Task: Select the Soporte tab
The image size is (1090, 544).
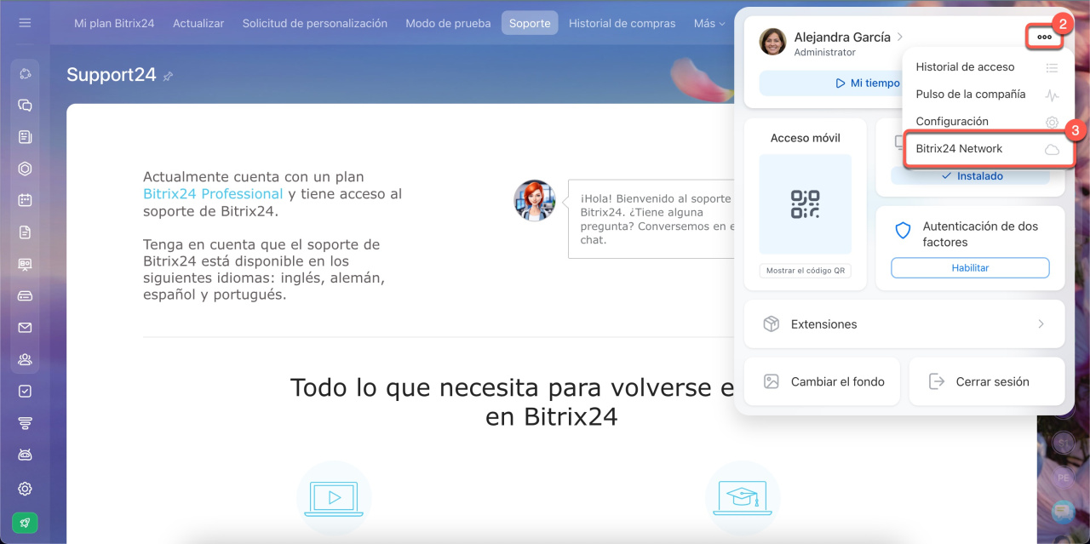Action: (x=530, y=23)
